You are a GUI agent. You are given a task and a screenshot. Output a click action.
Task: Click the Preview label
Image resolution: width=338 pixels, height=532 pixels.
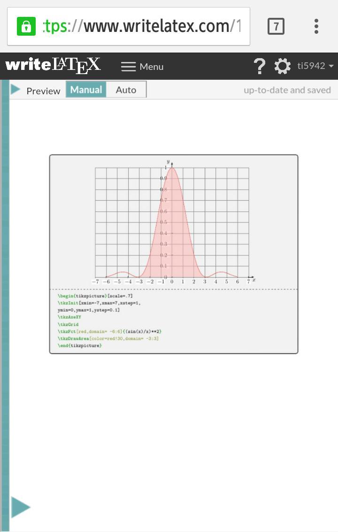pos(43,91)
